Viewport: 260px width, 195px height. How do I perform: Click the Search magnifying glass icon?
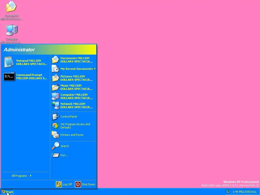pos(55,146)
